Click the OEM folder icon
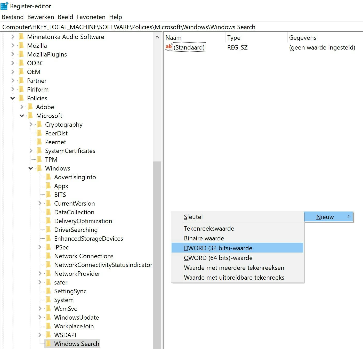The height and width of the screenshot is (349, 363). (21, 72)
